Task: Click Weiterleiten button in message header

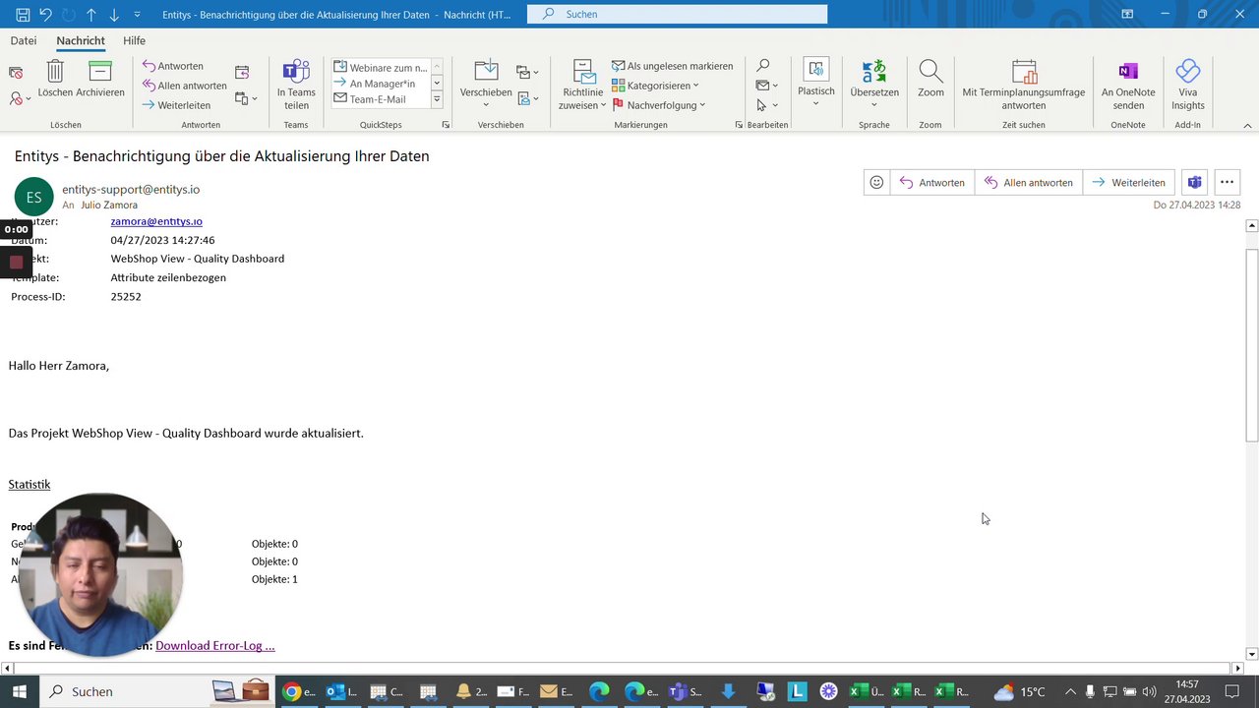Action: (x=1128, y=182)
